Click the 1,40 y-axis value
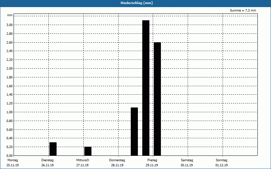The height and width of the screenshot is (169, 271). click(9, 95)
